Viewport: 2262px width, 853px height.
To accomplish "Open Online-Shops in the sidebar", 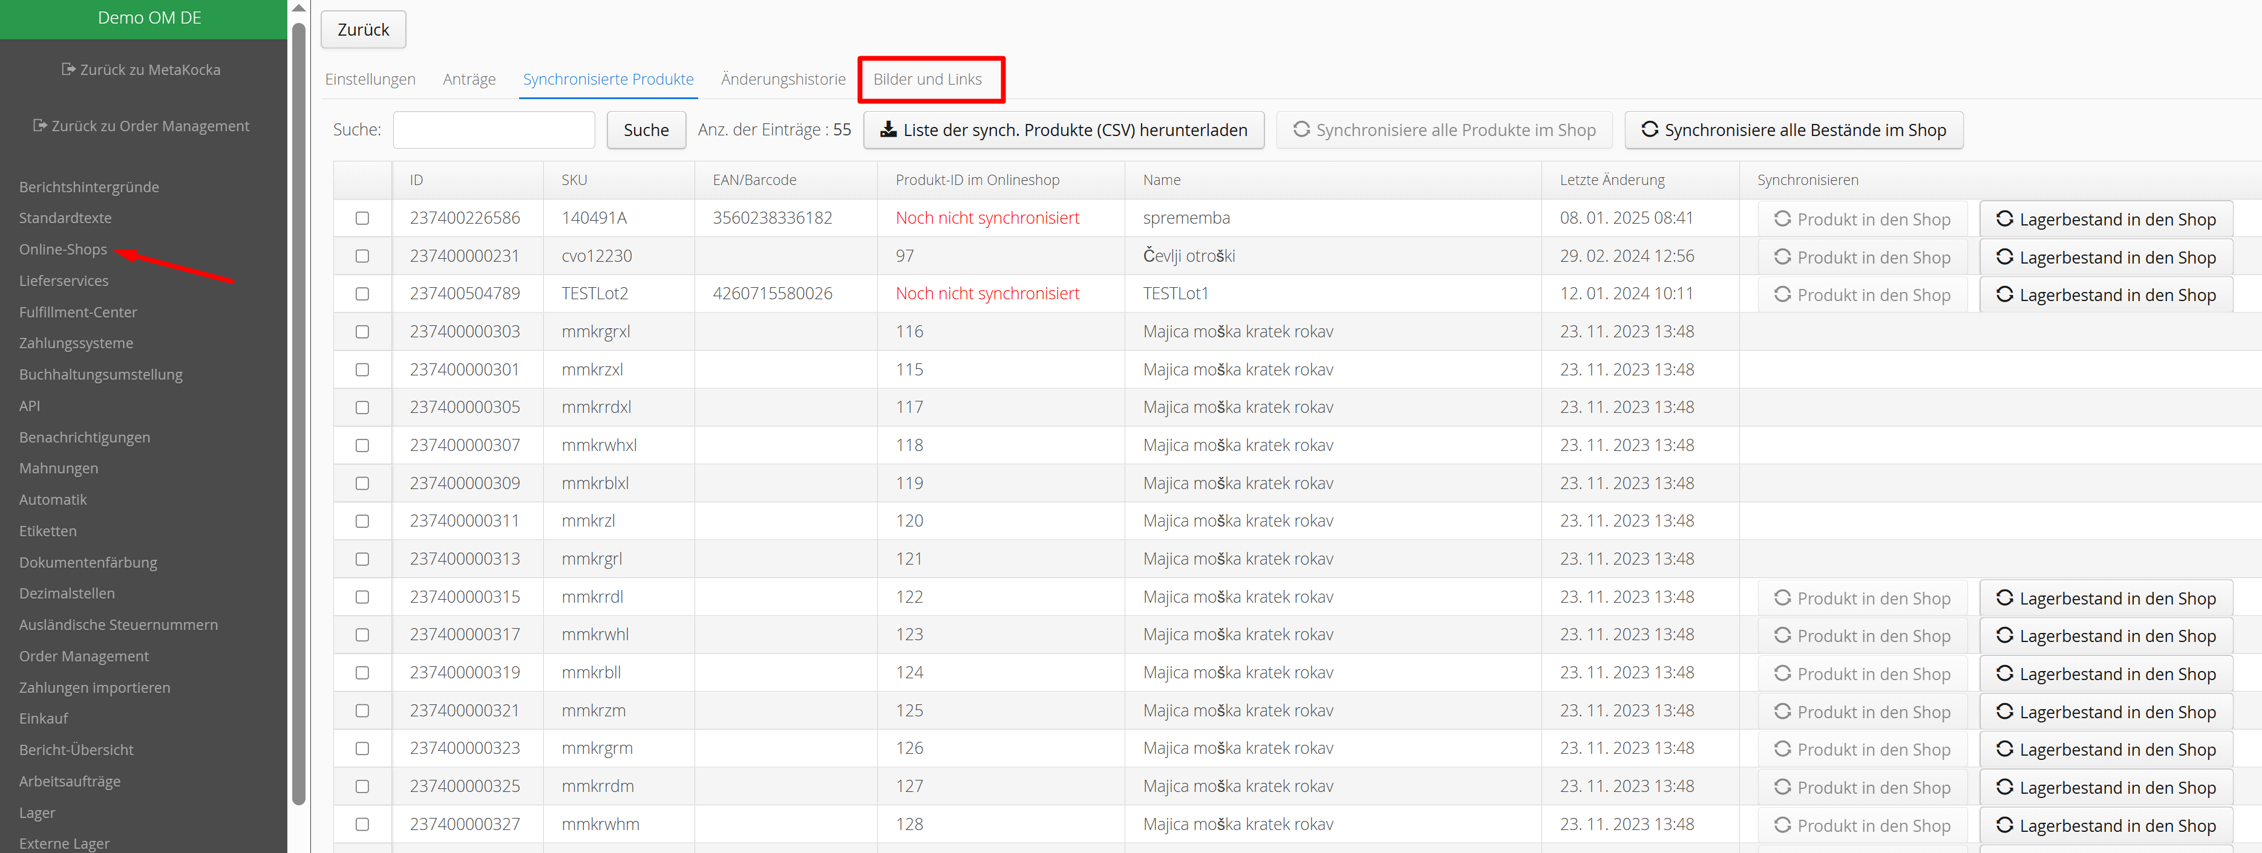I will coord(64,249).
